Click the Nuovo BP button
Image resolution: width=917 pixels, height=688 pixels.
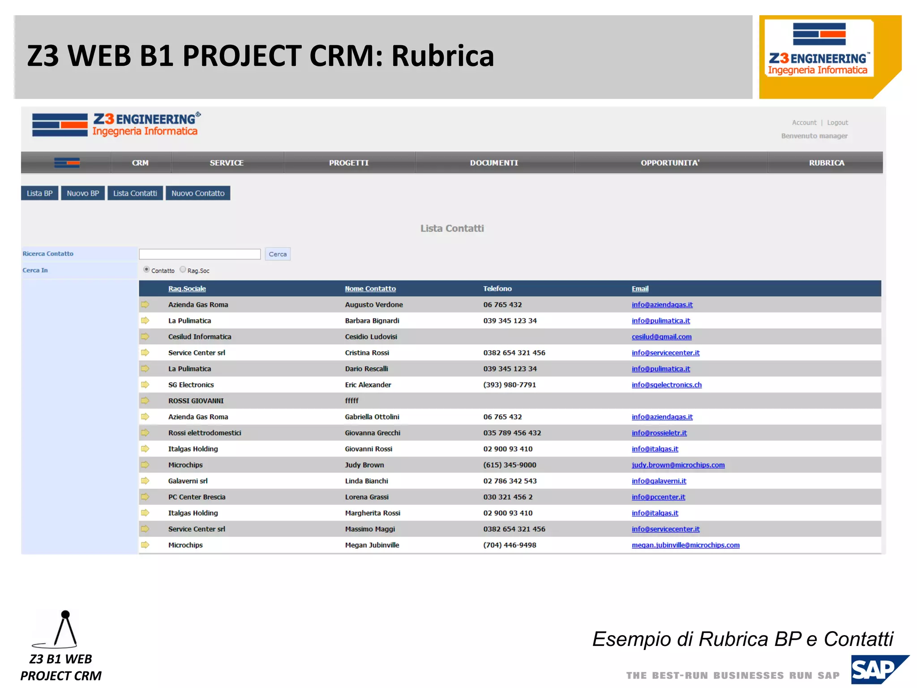pyautogui.click(x=83, y=193)
